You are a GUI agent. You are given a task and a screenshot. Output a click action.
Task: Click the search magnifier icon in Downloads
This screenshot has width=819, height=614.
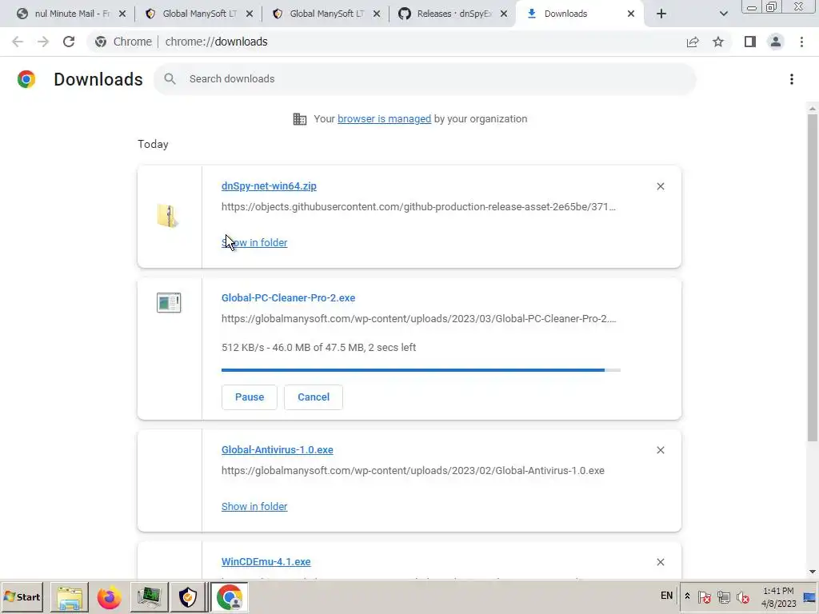click(x=170, y=79)
